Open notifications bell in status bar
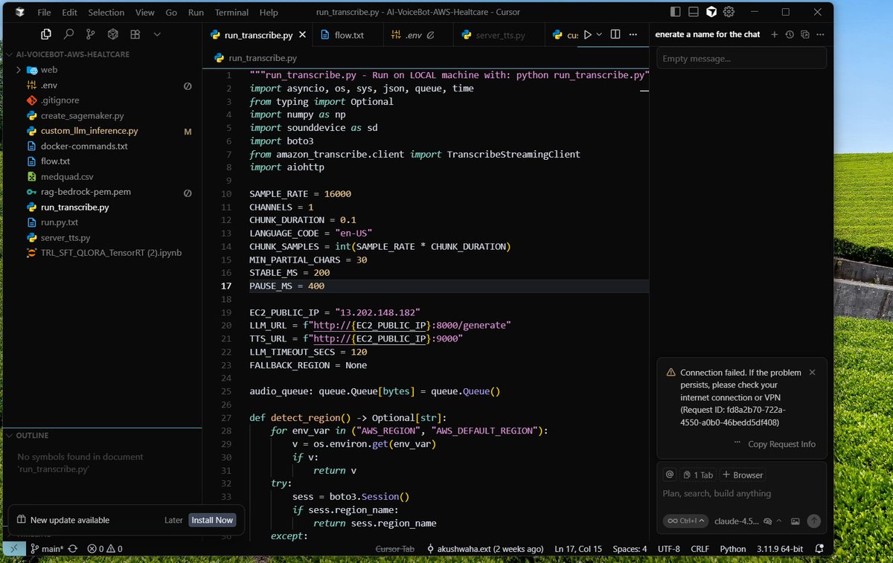The image size is (893, 563). [x=819, y=549]
